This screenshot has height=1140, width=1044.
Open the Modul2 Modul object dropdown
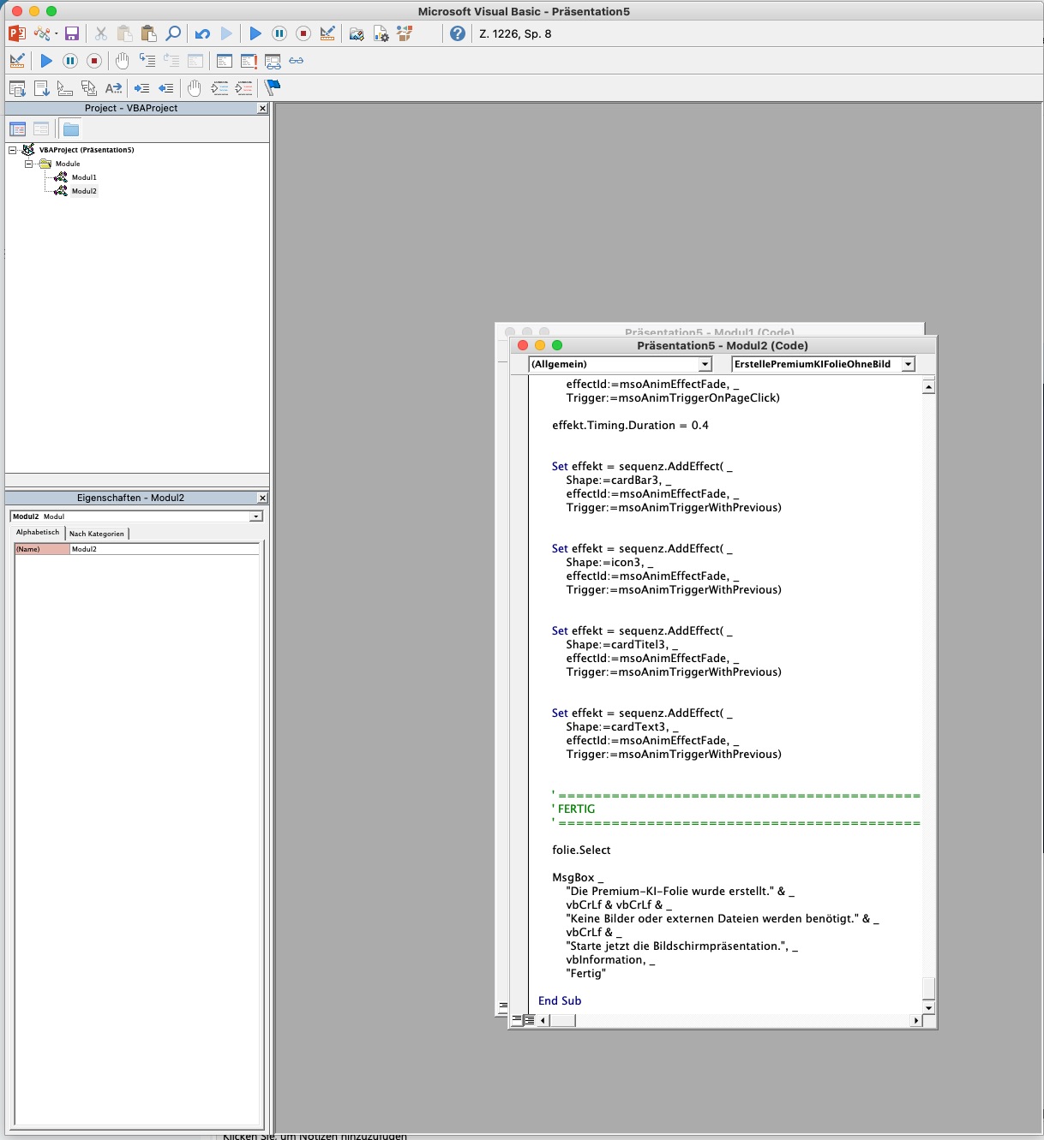click(x=255, y=516)
